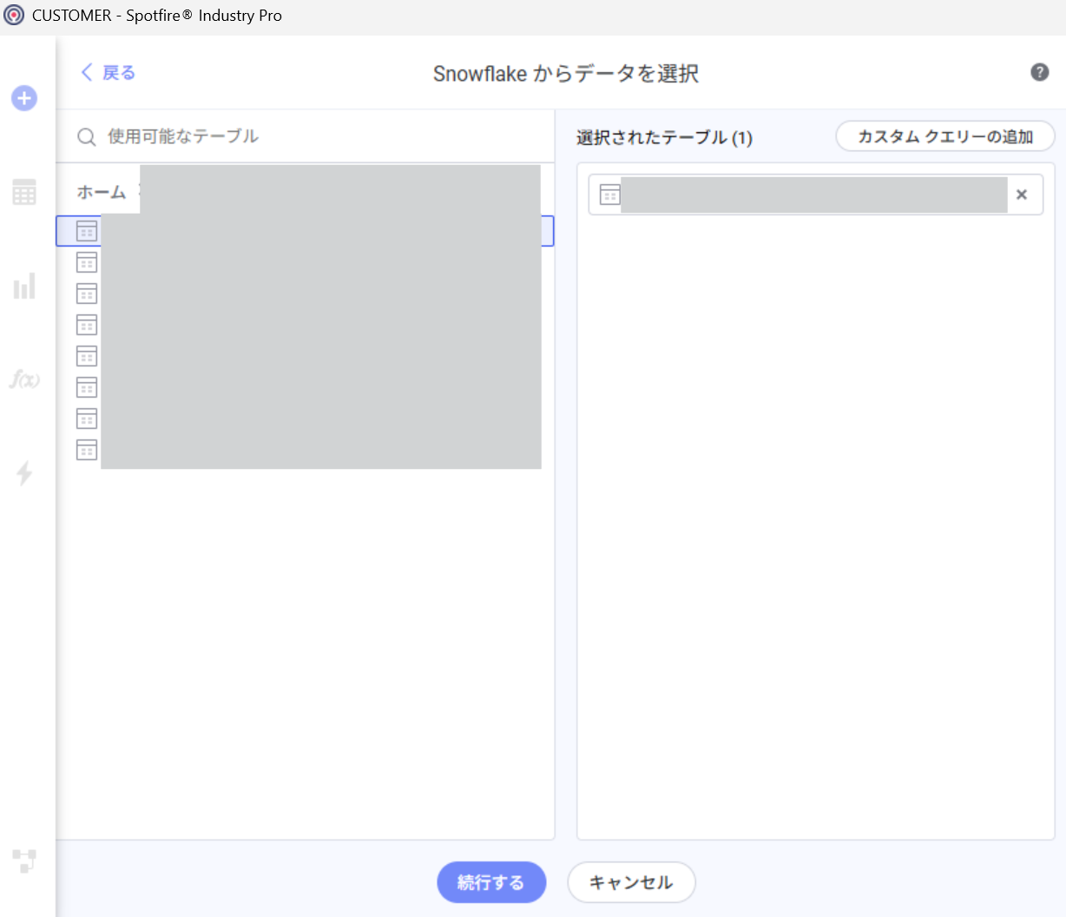This screenshot has height=917, width=1066.
Task: Click the ホーム breadcrumb
Action: (x=101, y=192)
